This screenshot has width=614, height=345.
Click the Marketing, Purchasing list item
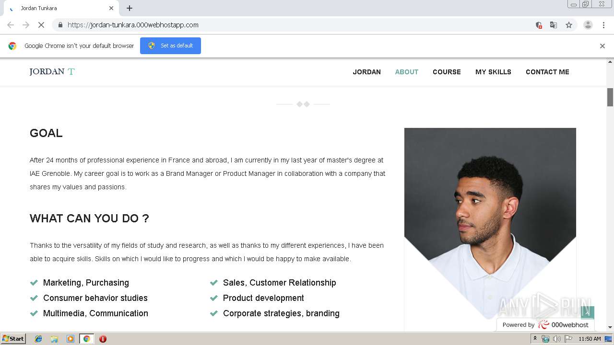[x=86, y=283]
